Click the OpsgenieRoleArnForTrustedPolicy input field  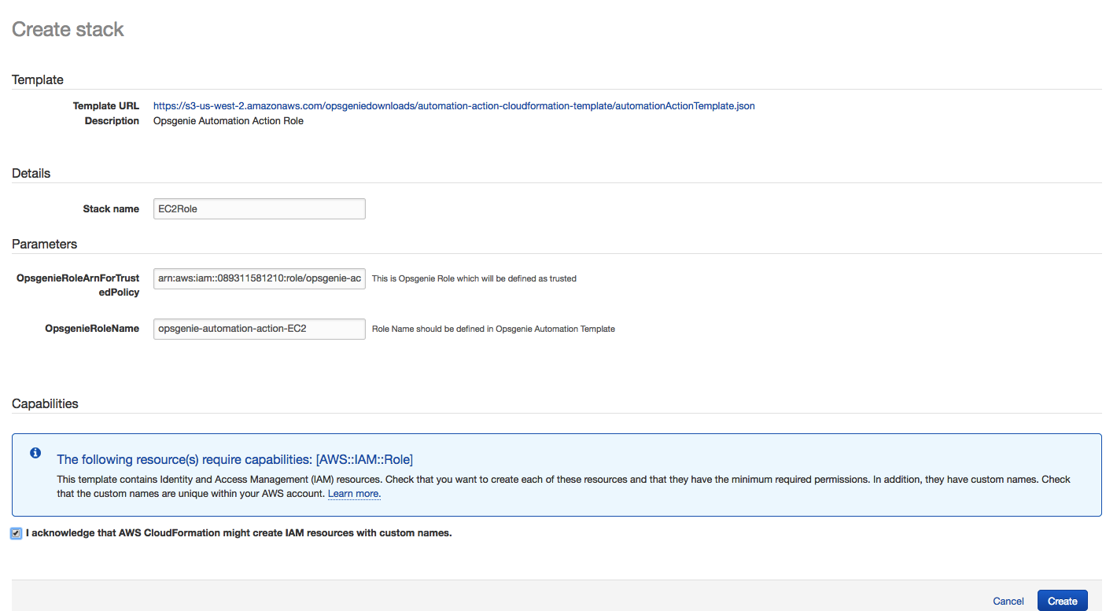(x=260, y=278)
